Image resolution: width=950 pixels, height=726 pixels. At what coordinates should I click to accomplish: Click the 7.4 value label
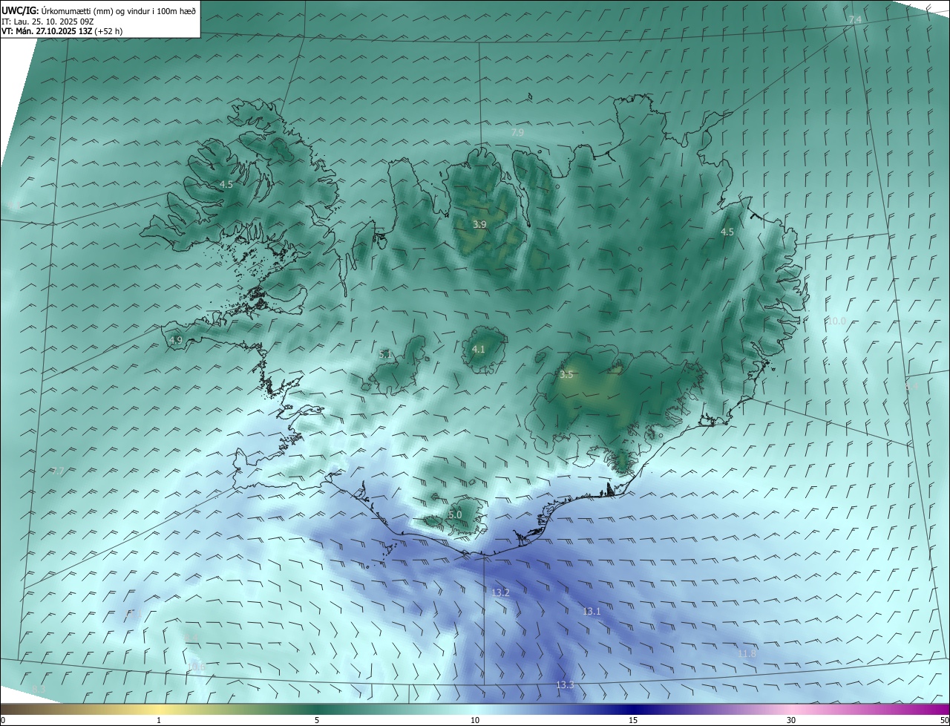click(855, 20)
